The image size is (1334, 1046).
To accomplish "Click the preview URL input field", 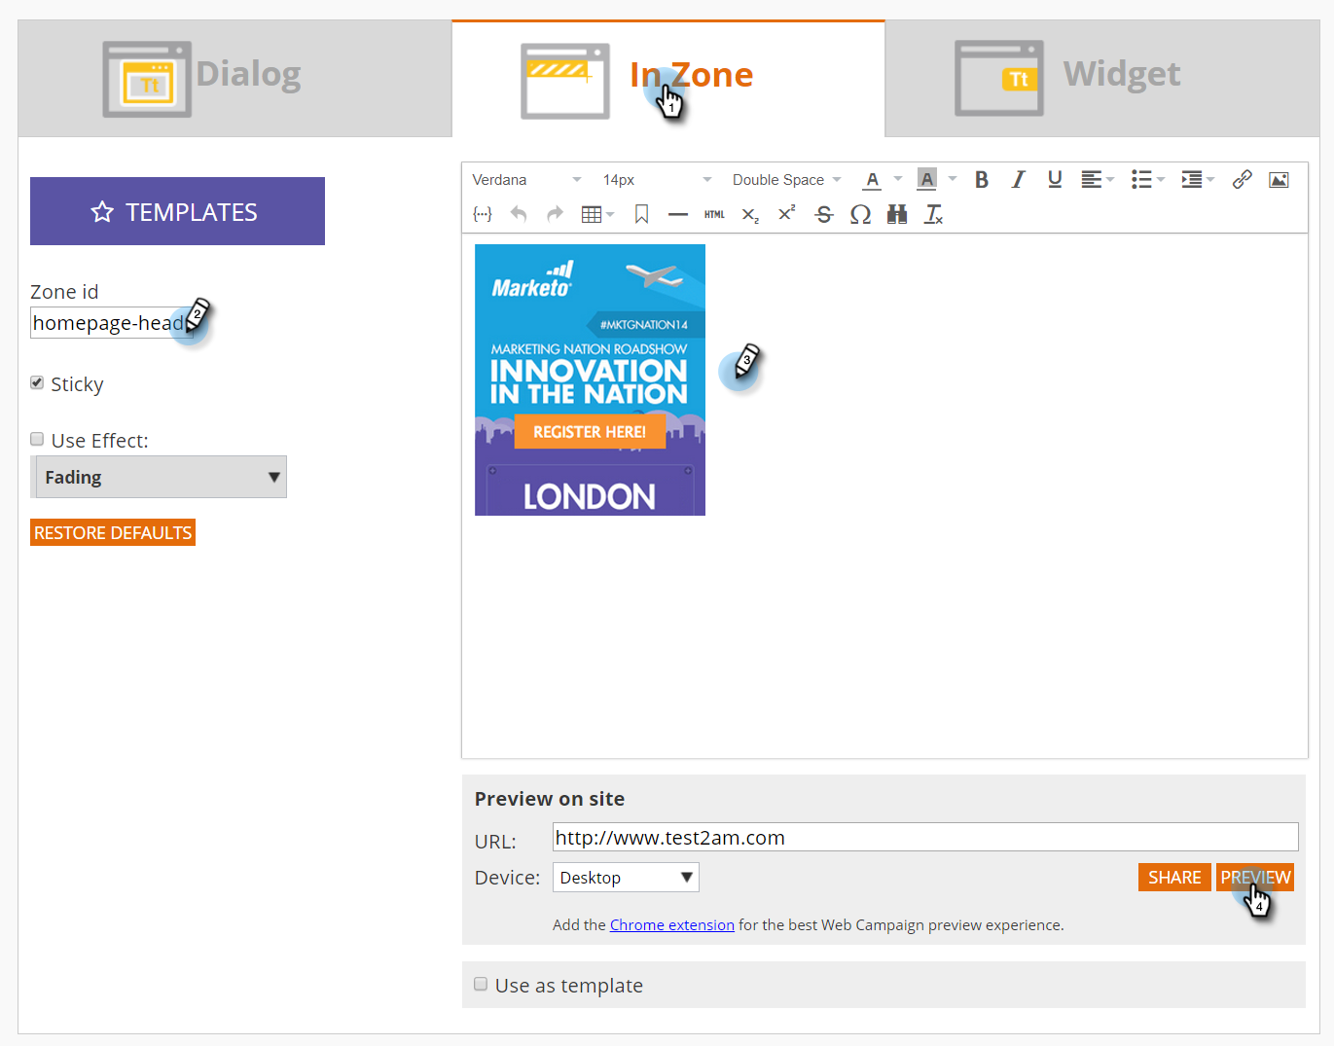I will click(925, 838).
